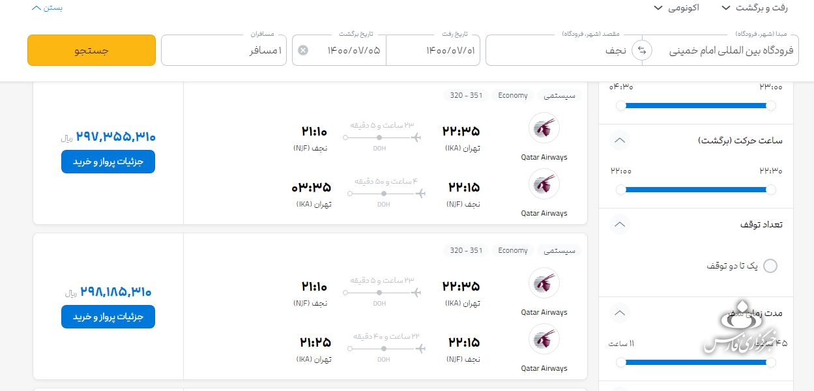This screenshot has width=814, height=391.
Task: Click Qatar Airways logo of first return flight
Action: [544, 184]
